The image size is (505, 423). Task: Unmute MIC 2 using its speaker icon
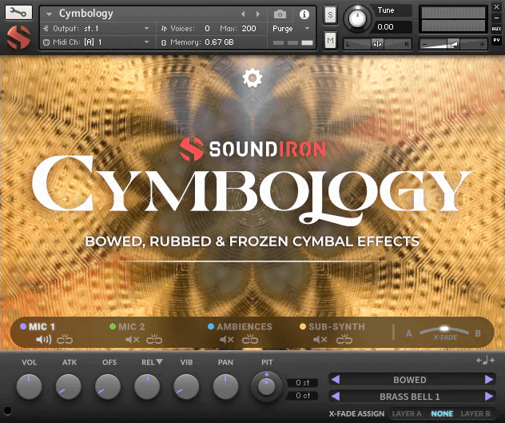pyautogui.click(x=133, y=340)
